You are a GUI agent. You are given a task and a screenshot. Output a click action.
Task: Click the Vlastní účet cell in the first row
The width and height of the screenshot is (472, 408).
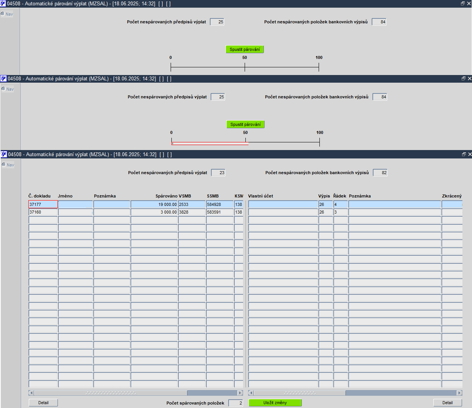(x=283, y=204)
